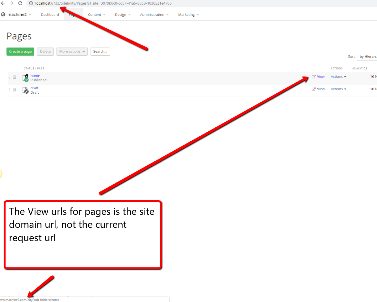
Task: Open the Dashboard tab
Action: click(50, 15)
